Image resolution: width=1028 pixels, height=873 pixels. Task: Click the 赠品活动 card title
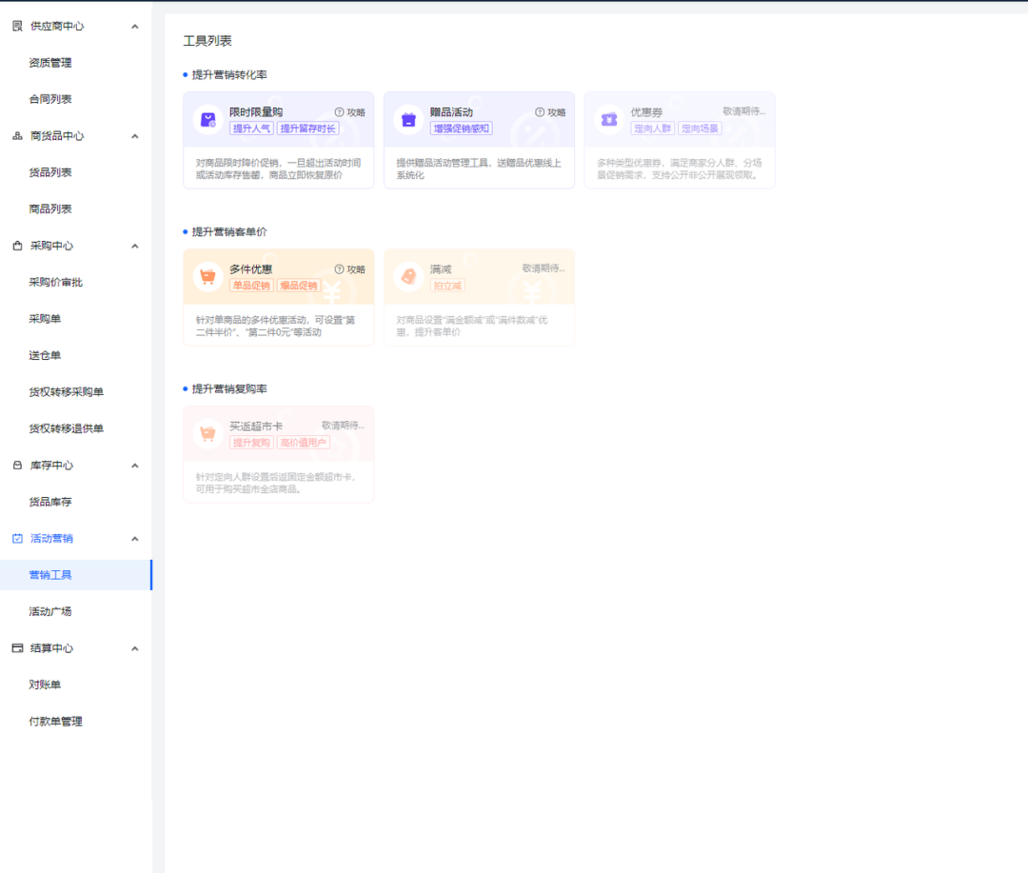click(x=451, y=112)
